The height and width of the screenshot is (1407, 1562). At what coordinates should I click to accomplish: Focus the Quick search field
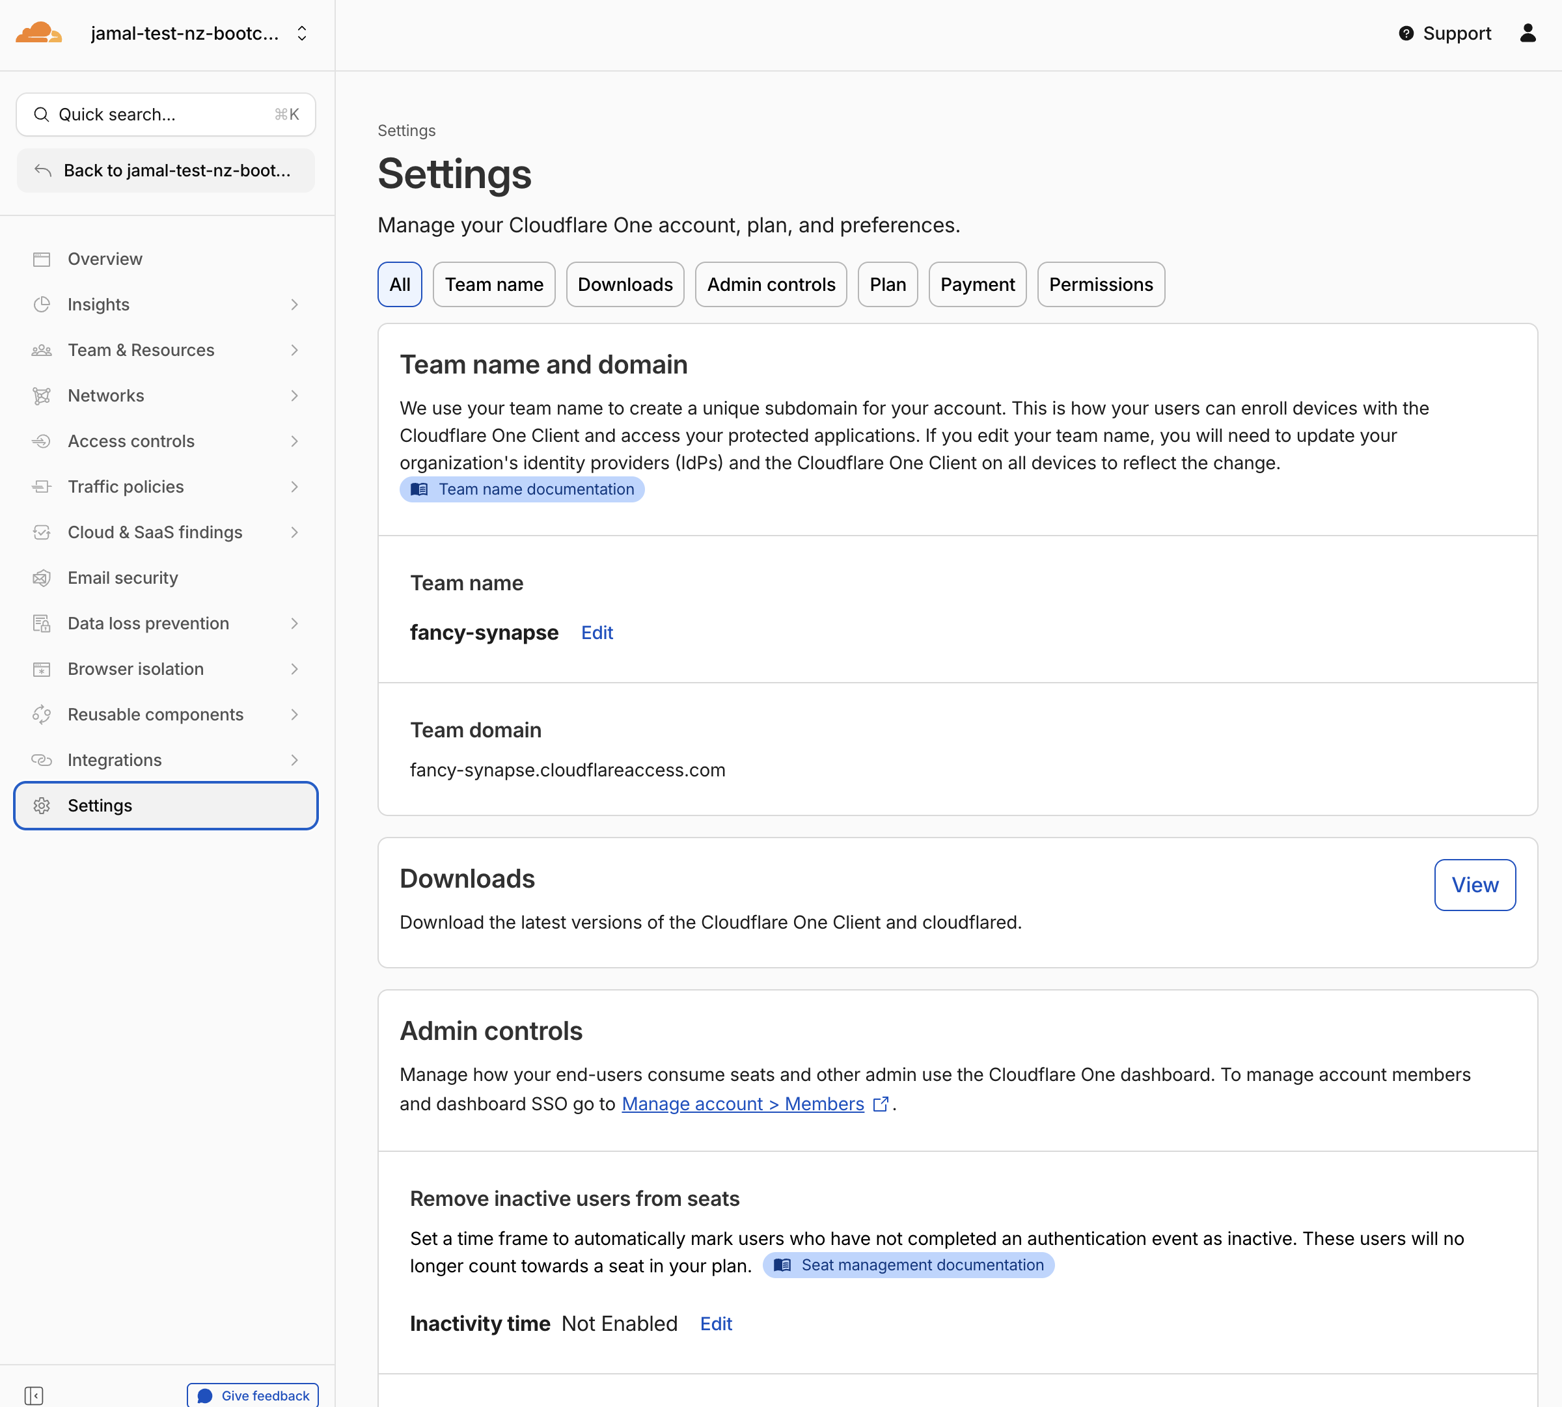[x=165, y=115]
